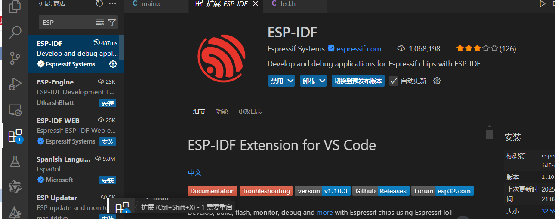
Task: Install the ESP-IDF WEB extension
Action: (108, 142)
